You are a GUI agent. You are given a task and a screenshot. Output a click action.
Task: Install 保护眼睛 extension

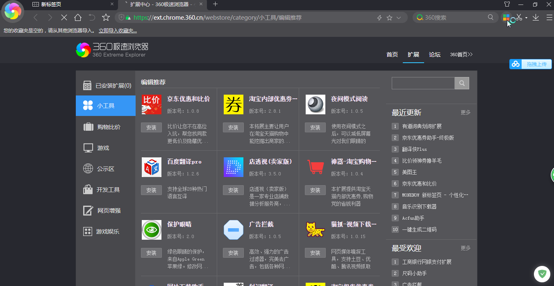(151, 253)
